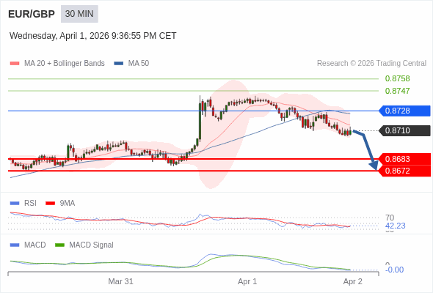433x293 pixels.
Task: Click the black 0.8710 current price tag
Action: (x=404, y=130)
